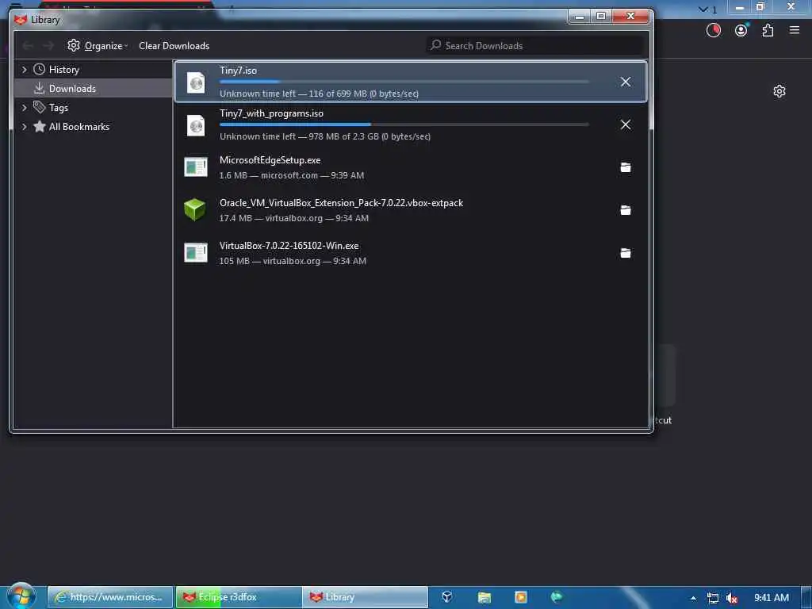Cancel the Tiny7.iso download
812x609 pixels.
(x=625, y=82)
